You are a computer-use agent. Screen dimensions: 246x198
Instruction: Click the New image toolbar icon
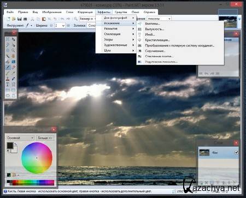tap(8, 19)
